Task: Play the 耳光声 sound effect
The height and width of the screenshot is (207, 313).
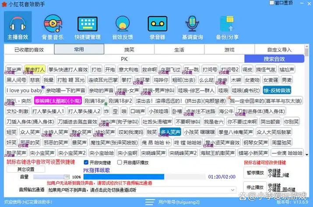Action: click(14, 69)
